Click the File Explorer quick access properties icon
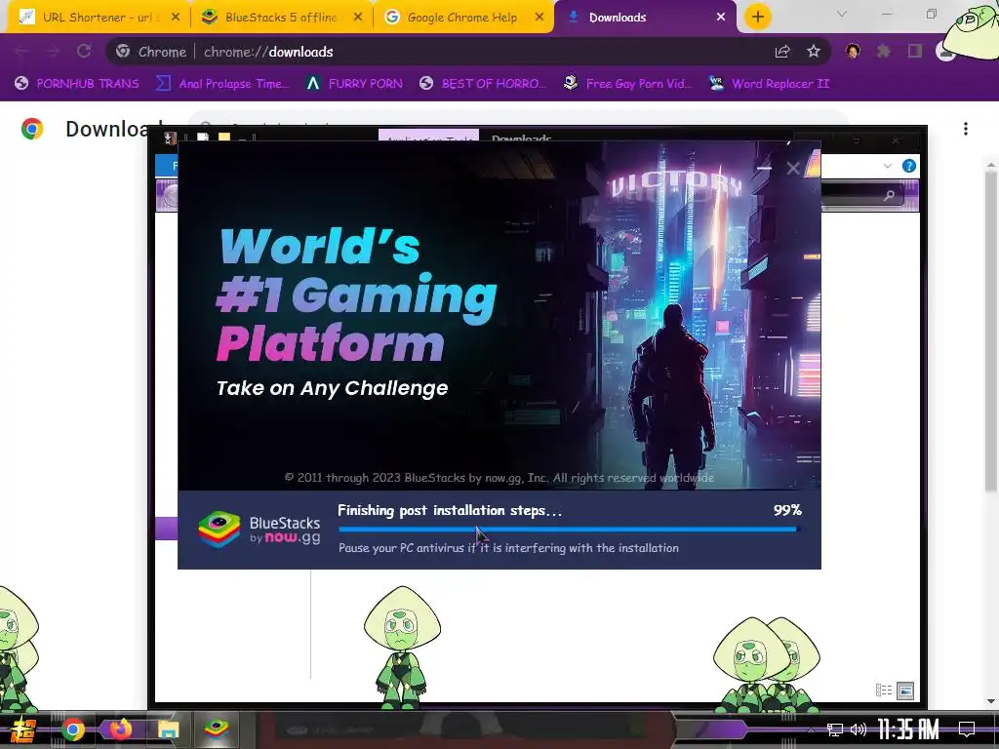 pyautogui.click(x=203, y=137)
